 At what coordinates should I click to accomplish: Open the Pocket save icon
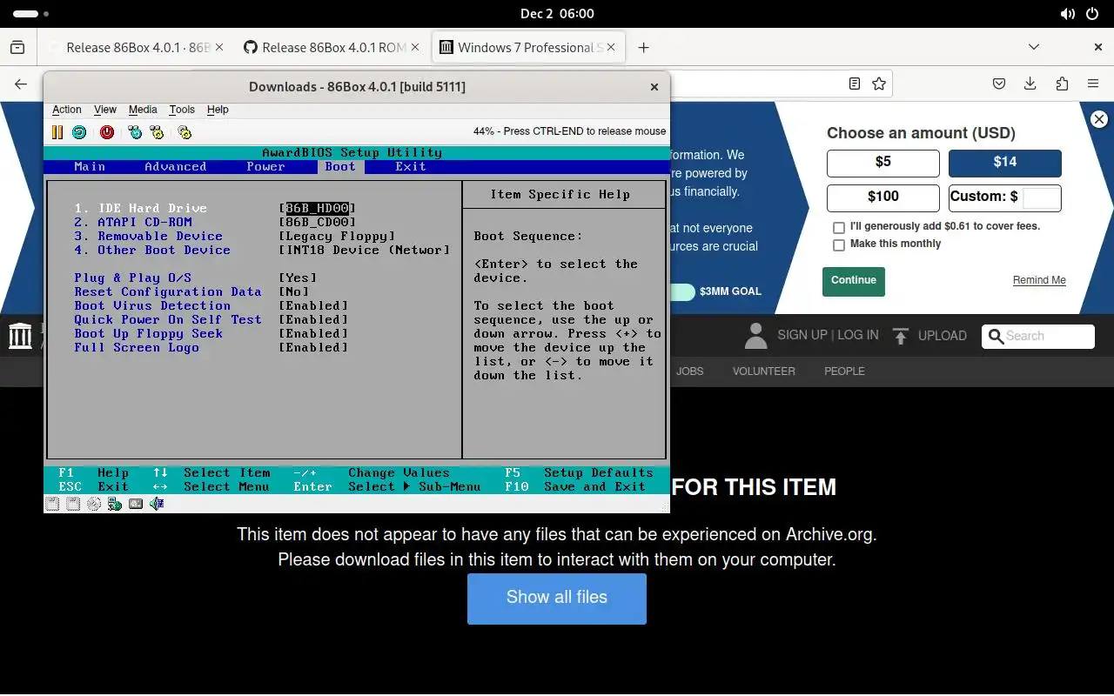tap(1000, 84)
